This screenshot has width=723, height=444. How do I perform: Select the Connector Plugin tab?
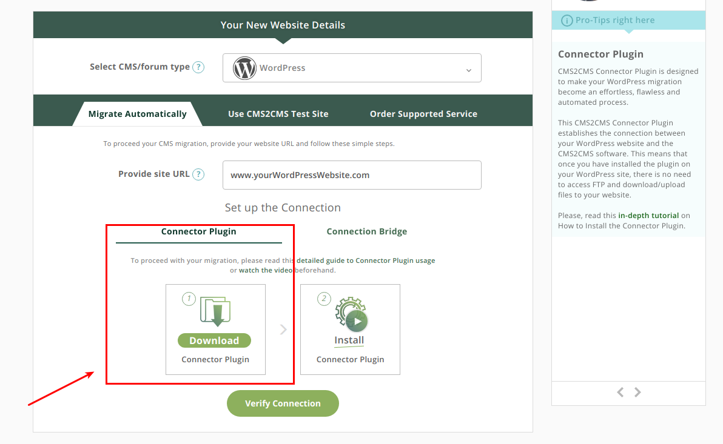pos(199,231)
